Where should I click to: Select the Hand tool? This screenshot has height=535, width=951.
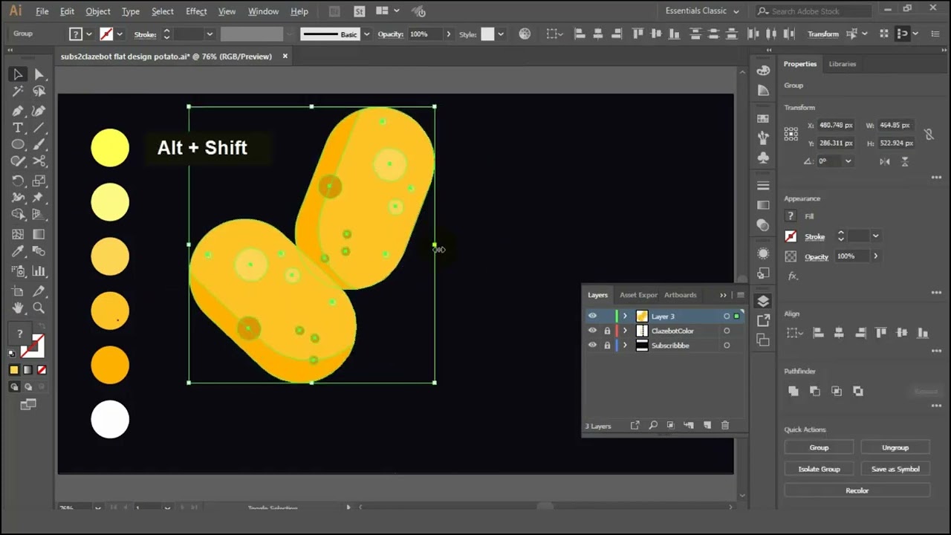click(18, 308)
